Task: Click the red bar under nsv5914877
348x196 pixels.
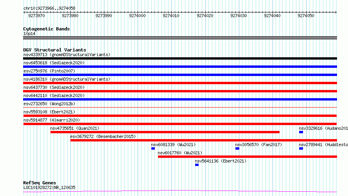Action: click(180, 124)
